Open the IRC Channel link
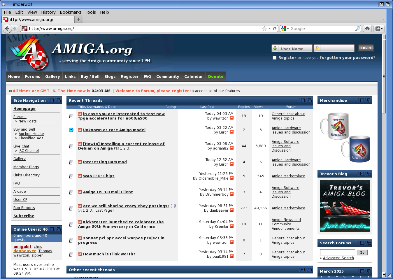393x279 pixels. click(29, 151)
